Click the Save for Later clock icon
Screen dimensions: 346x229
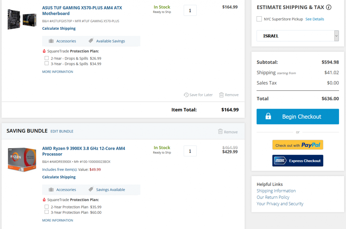coord(186,95)
